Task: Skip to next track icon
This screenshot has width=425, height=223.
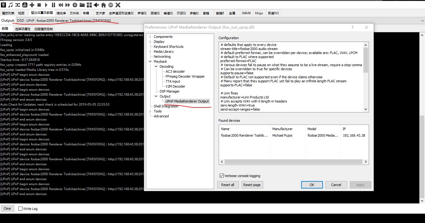Action: (x=68, y=5)
